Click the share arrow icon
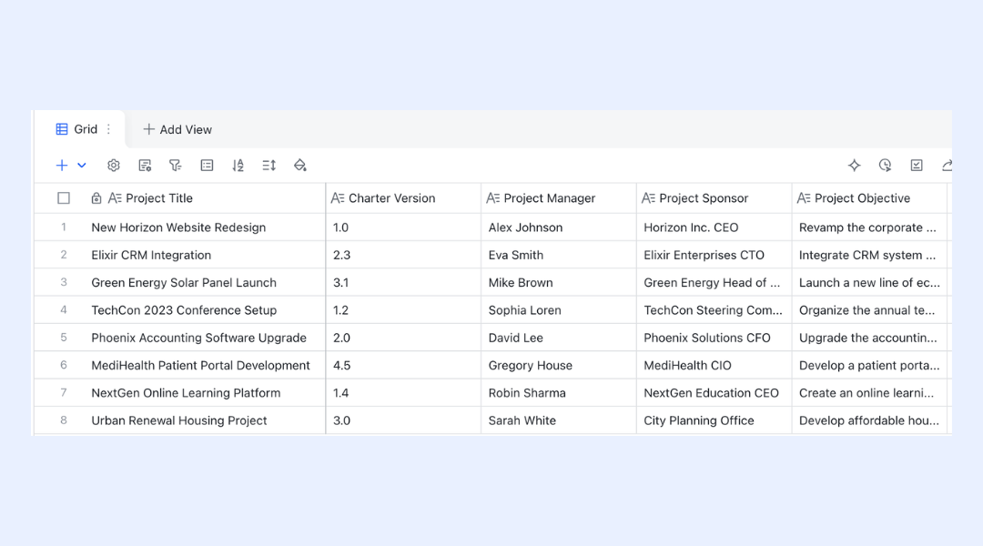The image size is (983, 546). 947,166
